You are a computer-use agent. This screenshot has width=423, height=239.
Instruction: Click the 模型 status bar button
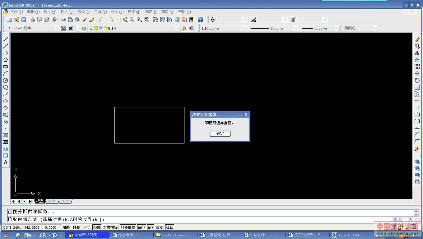point(170,227)
